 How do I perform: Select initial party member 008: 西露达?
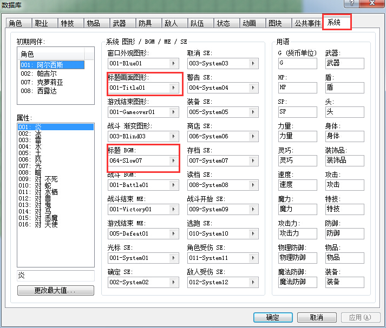click(x=52, y=91)
